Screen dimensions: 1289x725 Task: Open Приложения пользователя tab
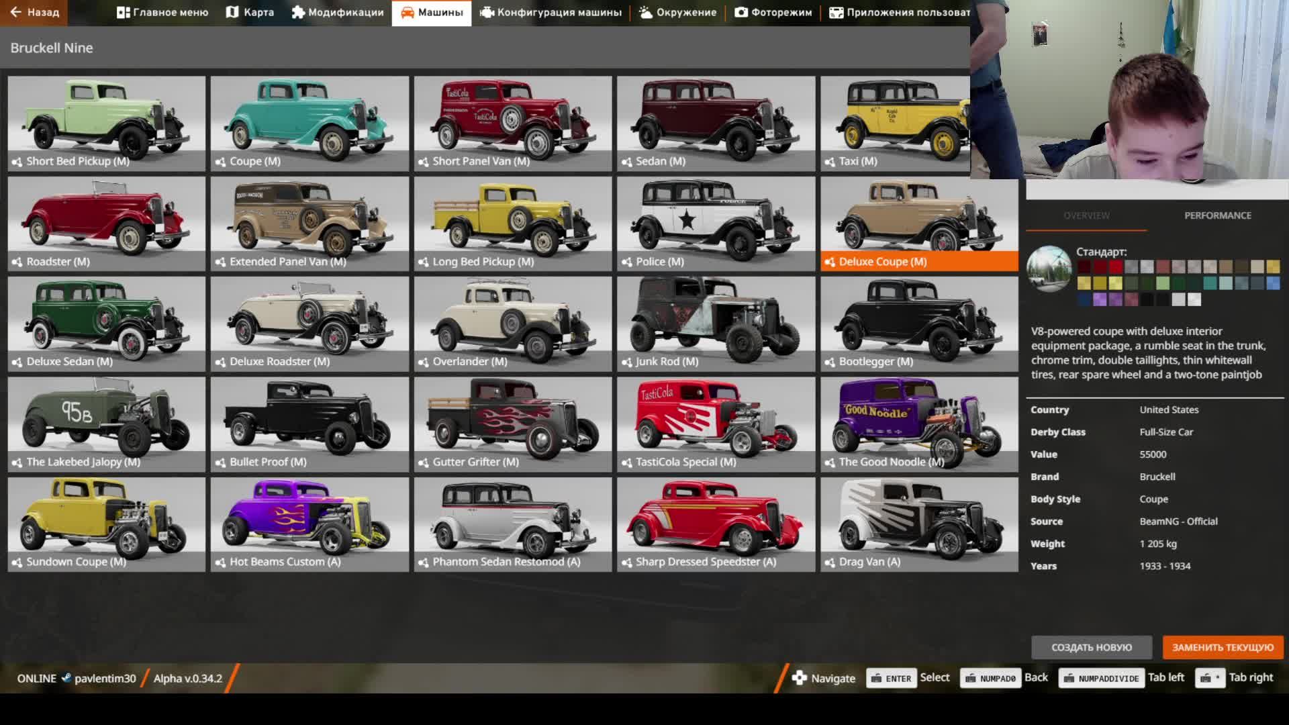point(900,12)
